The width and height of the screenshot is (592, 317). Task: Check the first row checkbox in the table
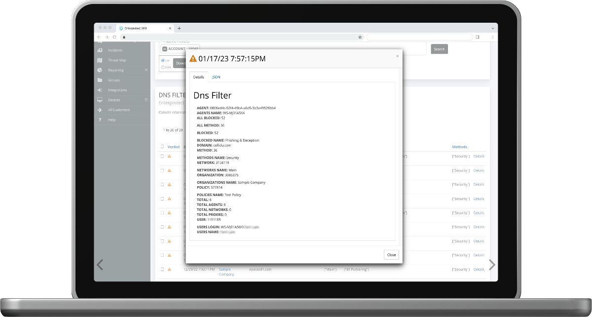pyautogui.click(x=162, y=156)
